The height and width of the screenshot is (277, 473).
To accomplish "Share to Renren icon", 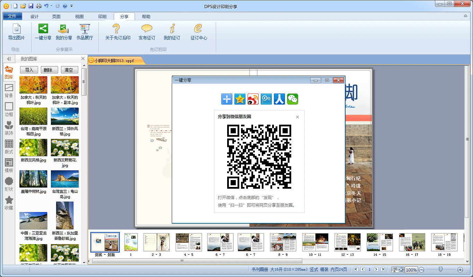I will 279,99.
